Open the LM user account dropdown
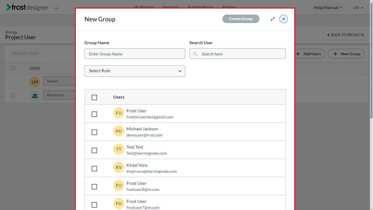This screenshot has width=373, height=210. coord(358,8)
